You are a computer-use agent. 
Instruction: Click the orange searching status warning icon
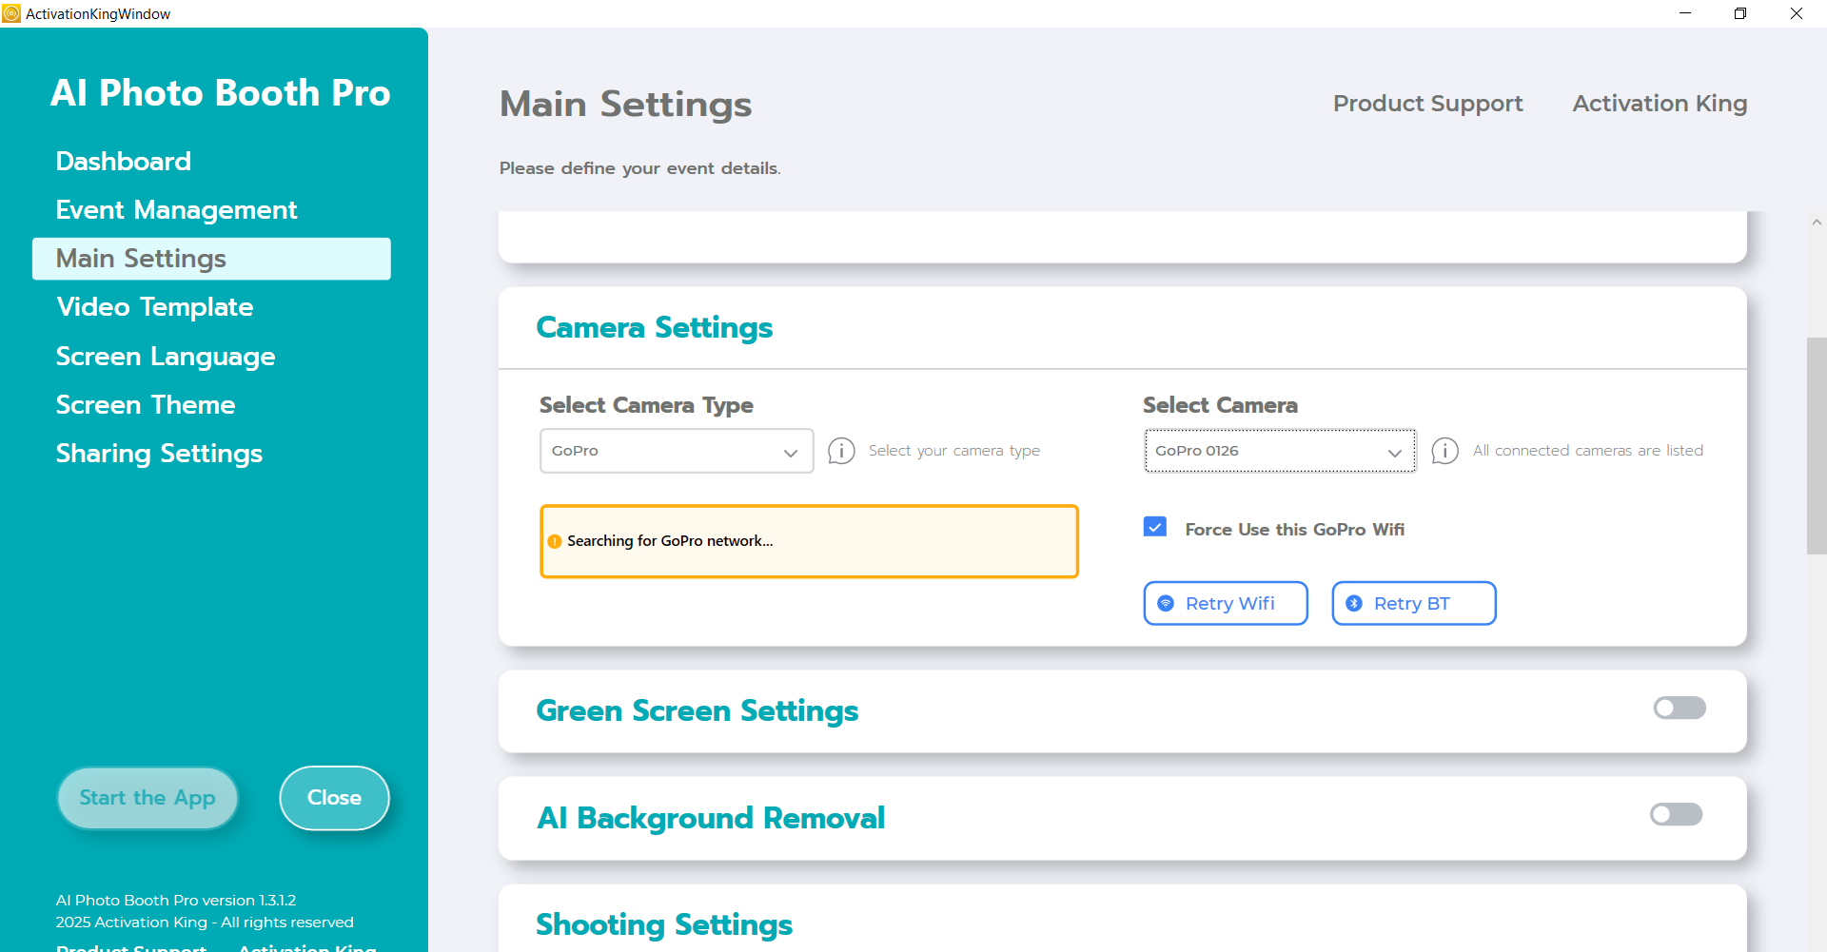[555, 542]
